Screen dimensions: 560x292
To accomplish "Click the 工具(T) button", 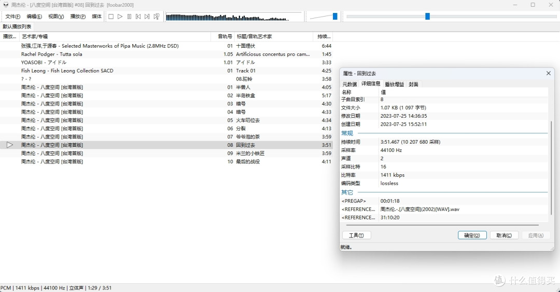I will coord(356,235).
